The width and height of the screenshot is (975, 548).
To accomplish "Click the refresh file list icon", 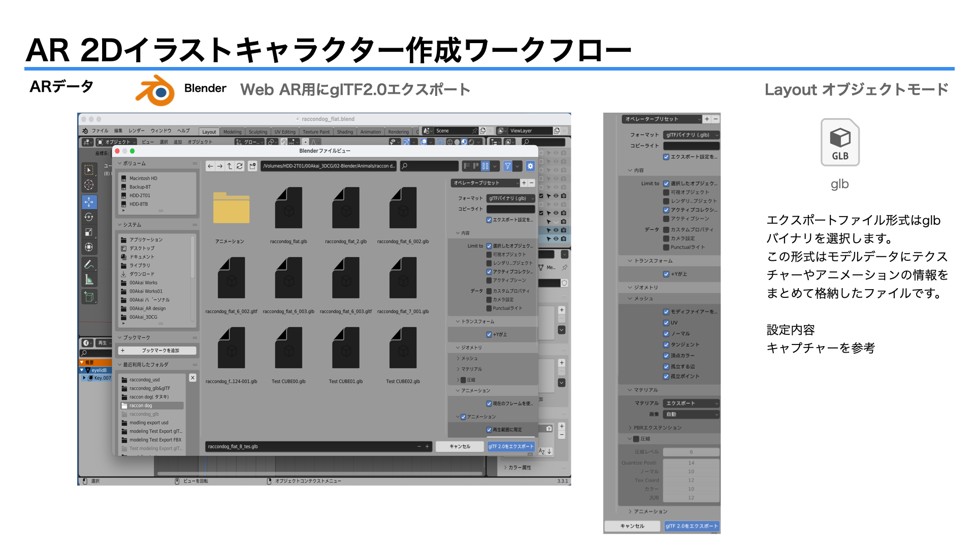I will coord(240,166).
